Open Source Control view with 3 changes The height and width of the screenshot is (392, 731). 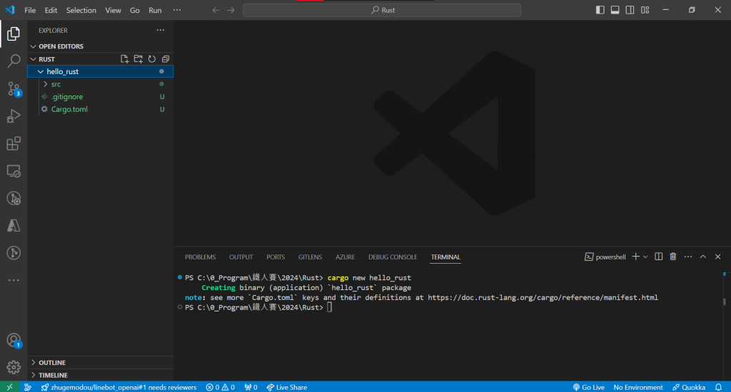point(14,88)
